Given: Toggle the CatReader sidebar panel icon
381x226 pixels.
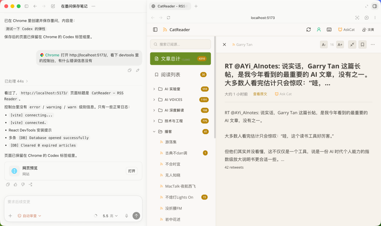Looking at the screenshot, I should pos(155,30).
